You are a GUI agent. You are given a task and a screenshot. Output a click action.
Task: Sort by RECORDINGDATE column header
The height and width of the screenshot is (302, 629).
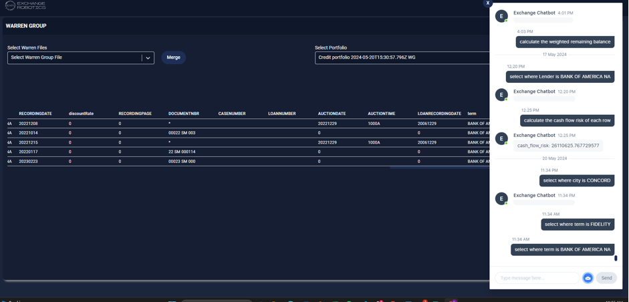35,114
